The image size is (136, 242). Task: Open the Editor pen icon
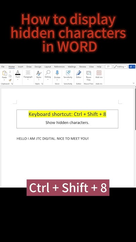click(79, 73)
